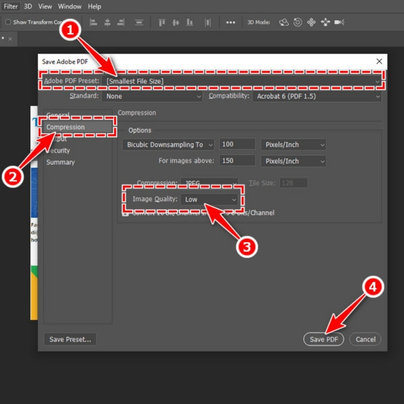The image size is (404, 404).
Task: Select the 3D roll camera icon
Action: point(297,22)
